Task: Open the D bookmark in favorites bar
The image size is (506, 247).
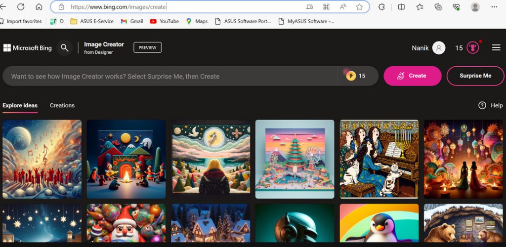Action: pos(57,21)
